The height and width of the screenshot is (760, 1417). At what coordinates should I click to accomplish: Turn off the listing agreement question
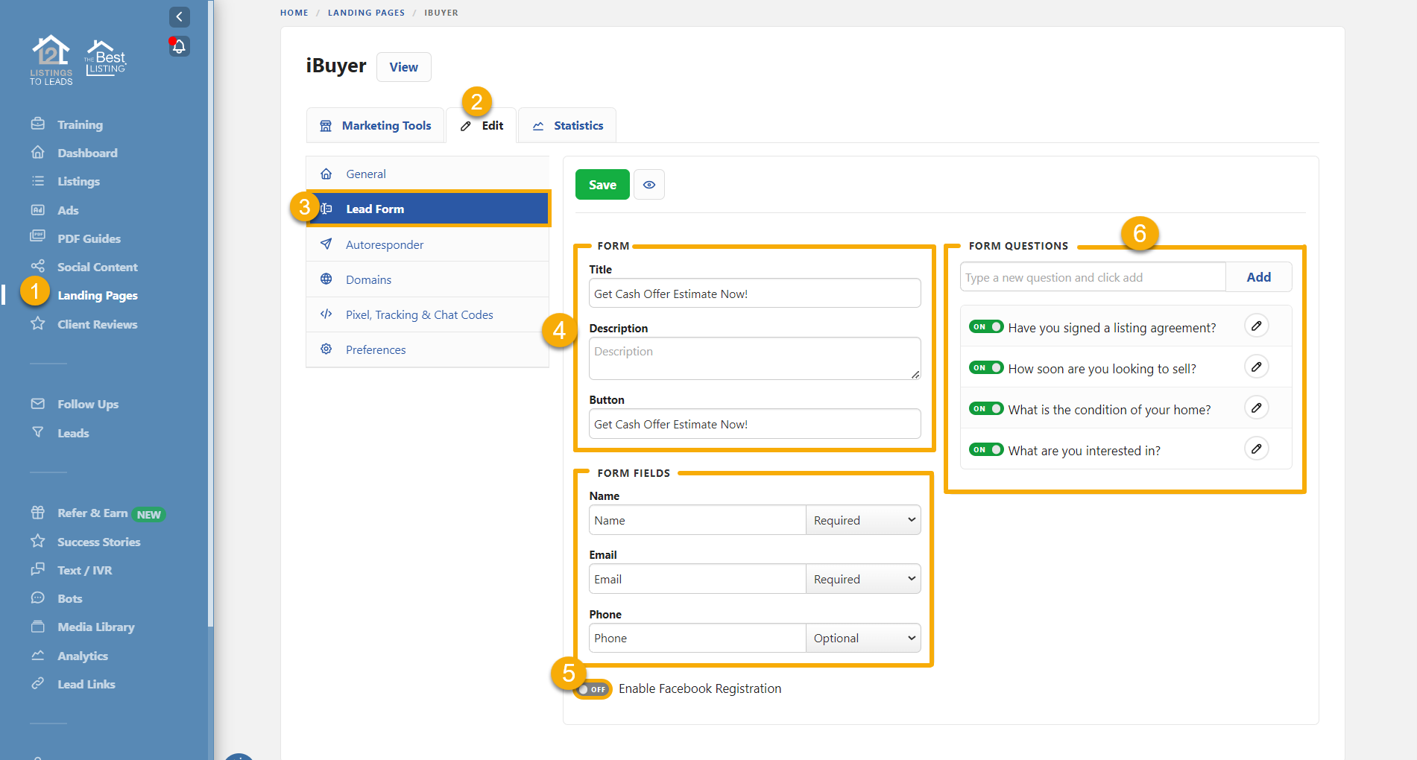click(986, 326)
